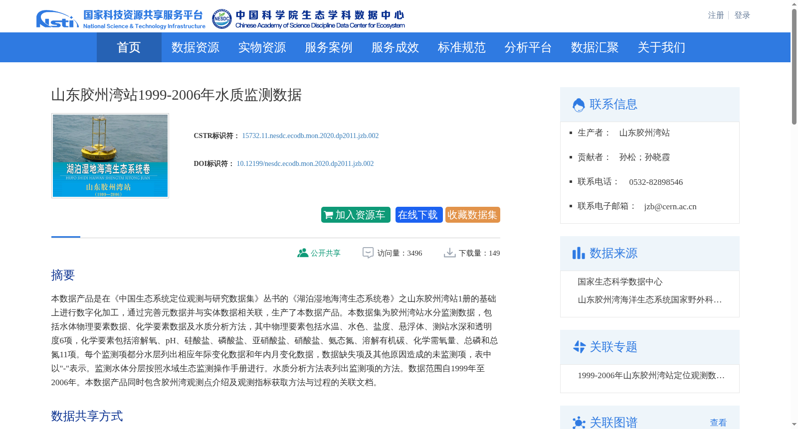The height and width of the screenshot is (429, 798).
Task: Click 下载量：149 text
Action: (479, 253)
